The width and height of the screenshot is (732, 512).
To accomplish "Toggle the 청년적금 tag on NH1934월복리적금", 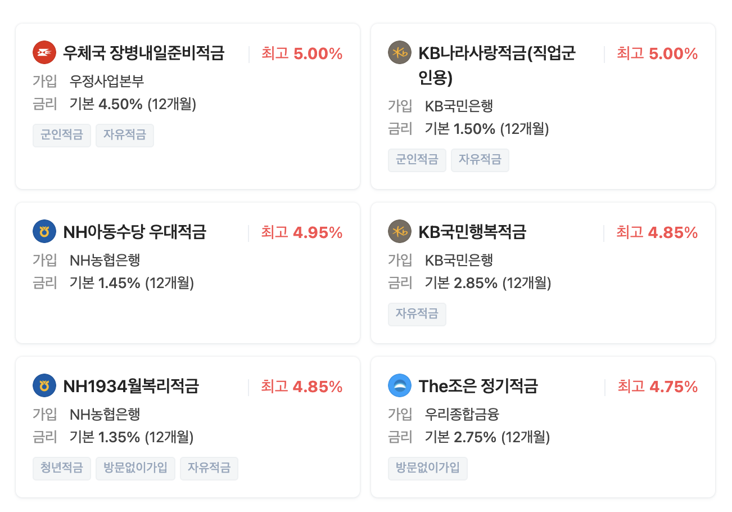I will [x=62, y=468].
